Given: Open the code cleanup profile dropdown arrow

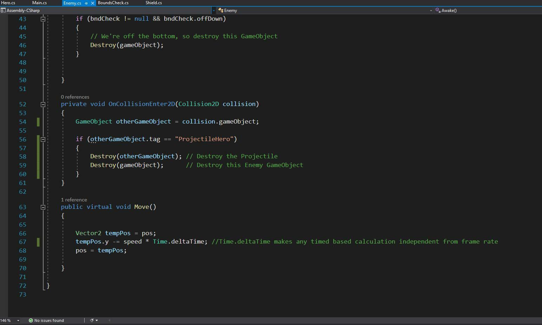Looking at the screenshot, I should pyautogui.click(x=97, y=320).
